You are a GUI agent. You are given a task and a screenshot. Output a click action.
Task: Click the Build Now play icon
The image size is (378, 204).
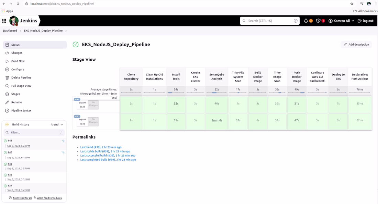pos(7,61)
